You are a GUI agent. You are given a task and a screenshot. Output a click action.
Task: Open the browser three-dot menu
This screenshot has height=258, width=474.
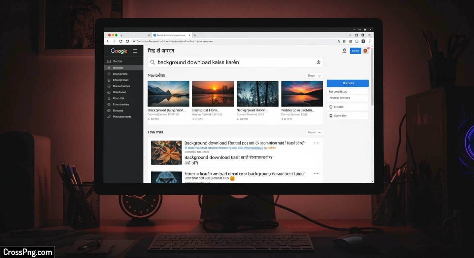[369, 41]
